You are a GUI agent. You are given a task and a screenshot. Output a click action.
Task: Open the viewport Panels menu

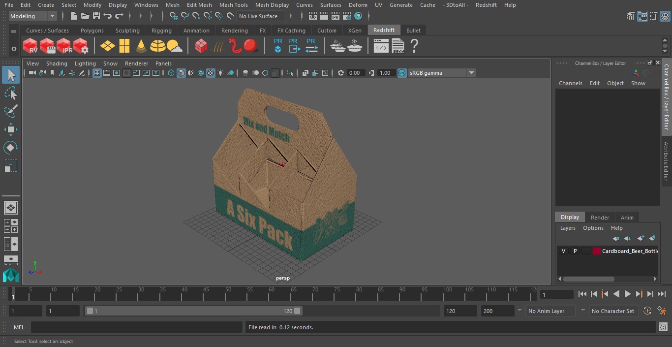[x=163, y=63]
